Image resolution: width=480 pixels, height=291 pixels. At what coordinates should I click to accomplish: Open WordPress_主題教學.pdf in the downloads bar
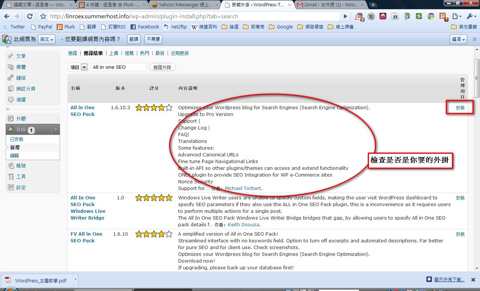click(x=37, y=281)
